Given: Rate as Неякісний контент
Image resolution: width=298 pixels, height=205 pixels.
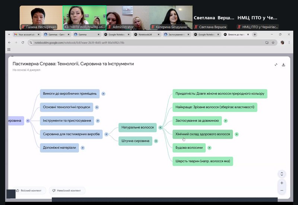Looking at the screenshot, I should pyautogui.click(x=67, y=190).
